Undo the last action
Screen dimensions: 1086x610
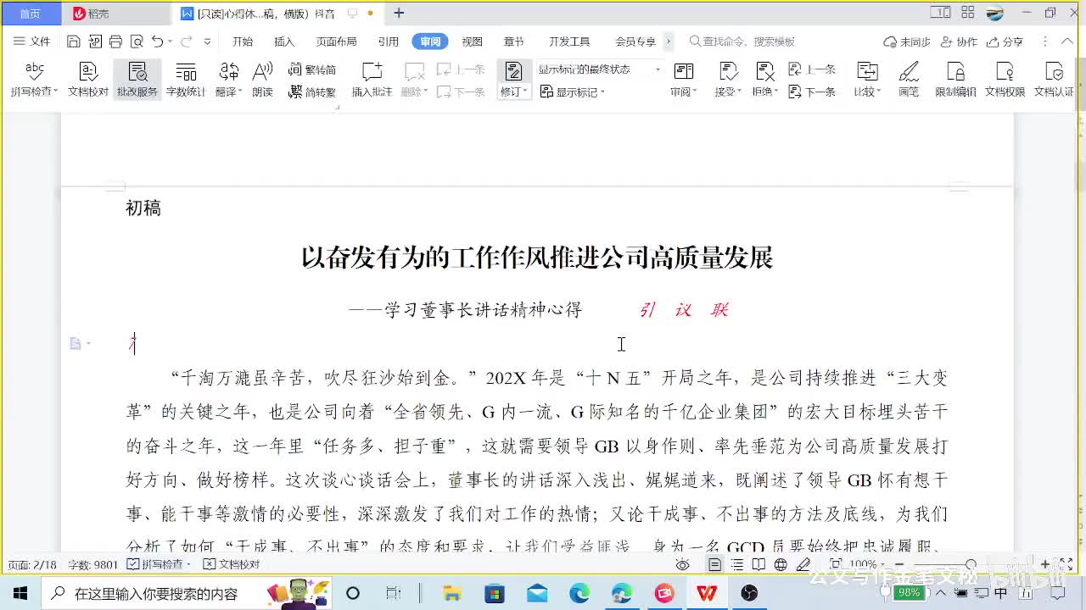157,42
